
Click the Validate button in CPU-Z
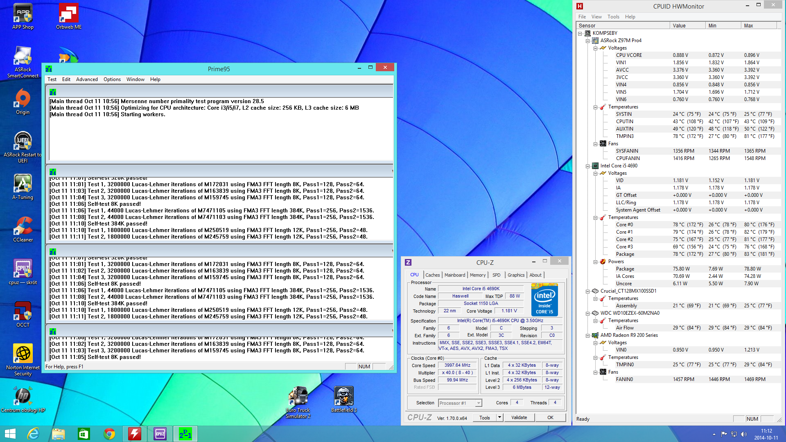519,417
